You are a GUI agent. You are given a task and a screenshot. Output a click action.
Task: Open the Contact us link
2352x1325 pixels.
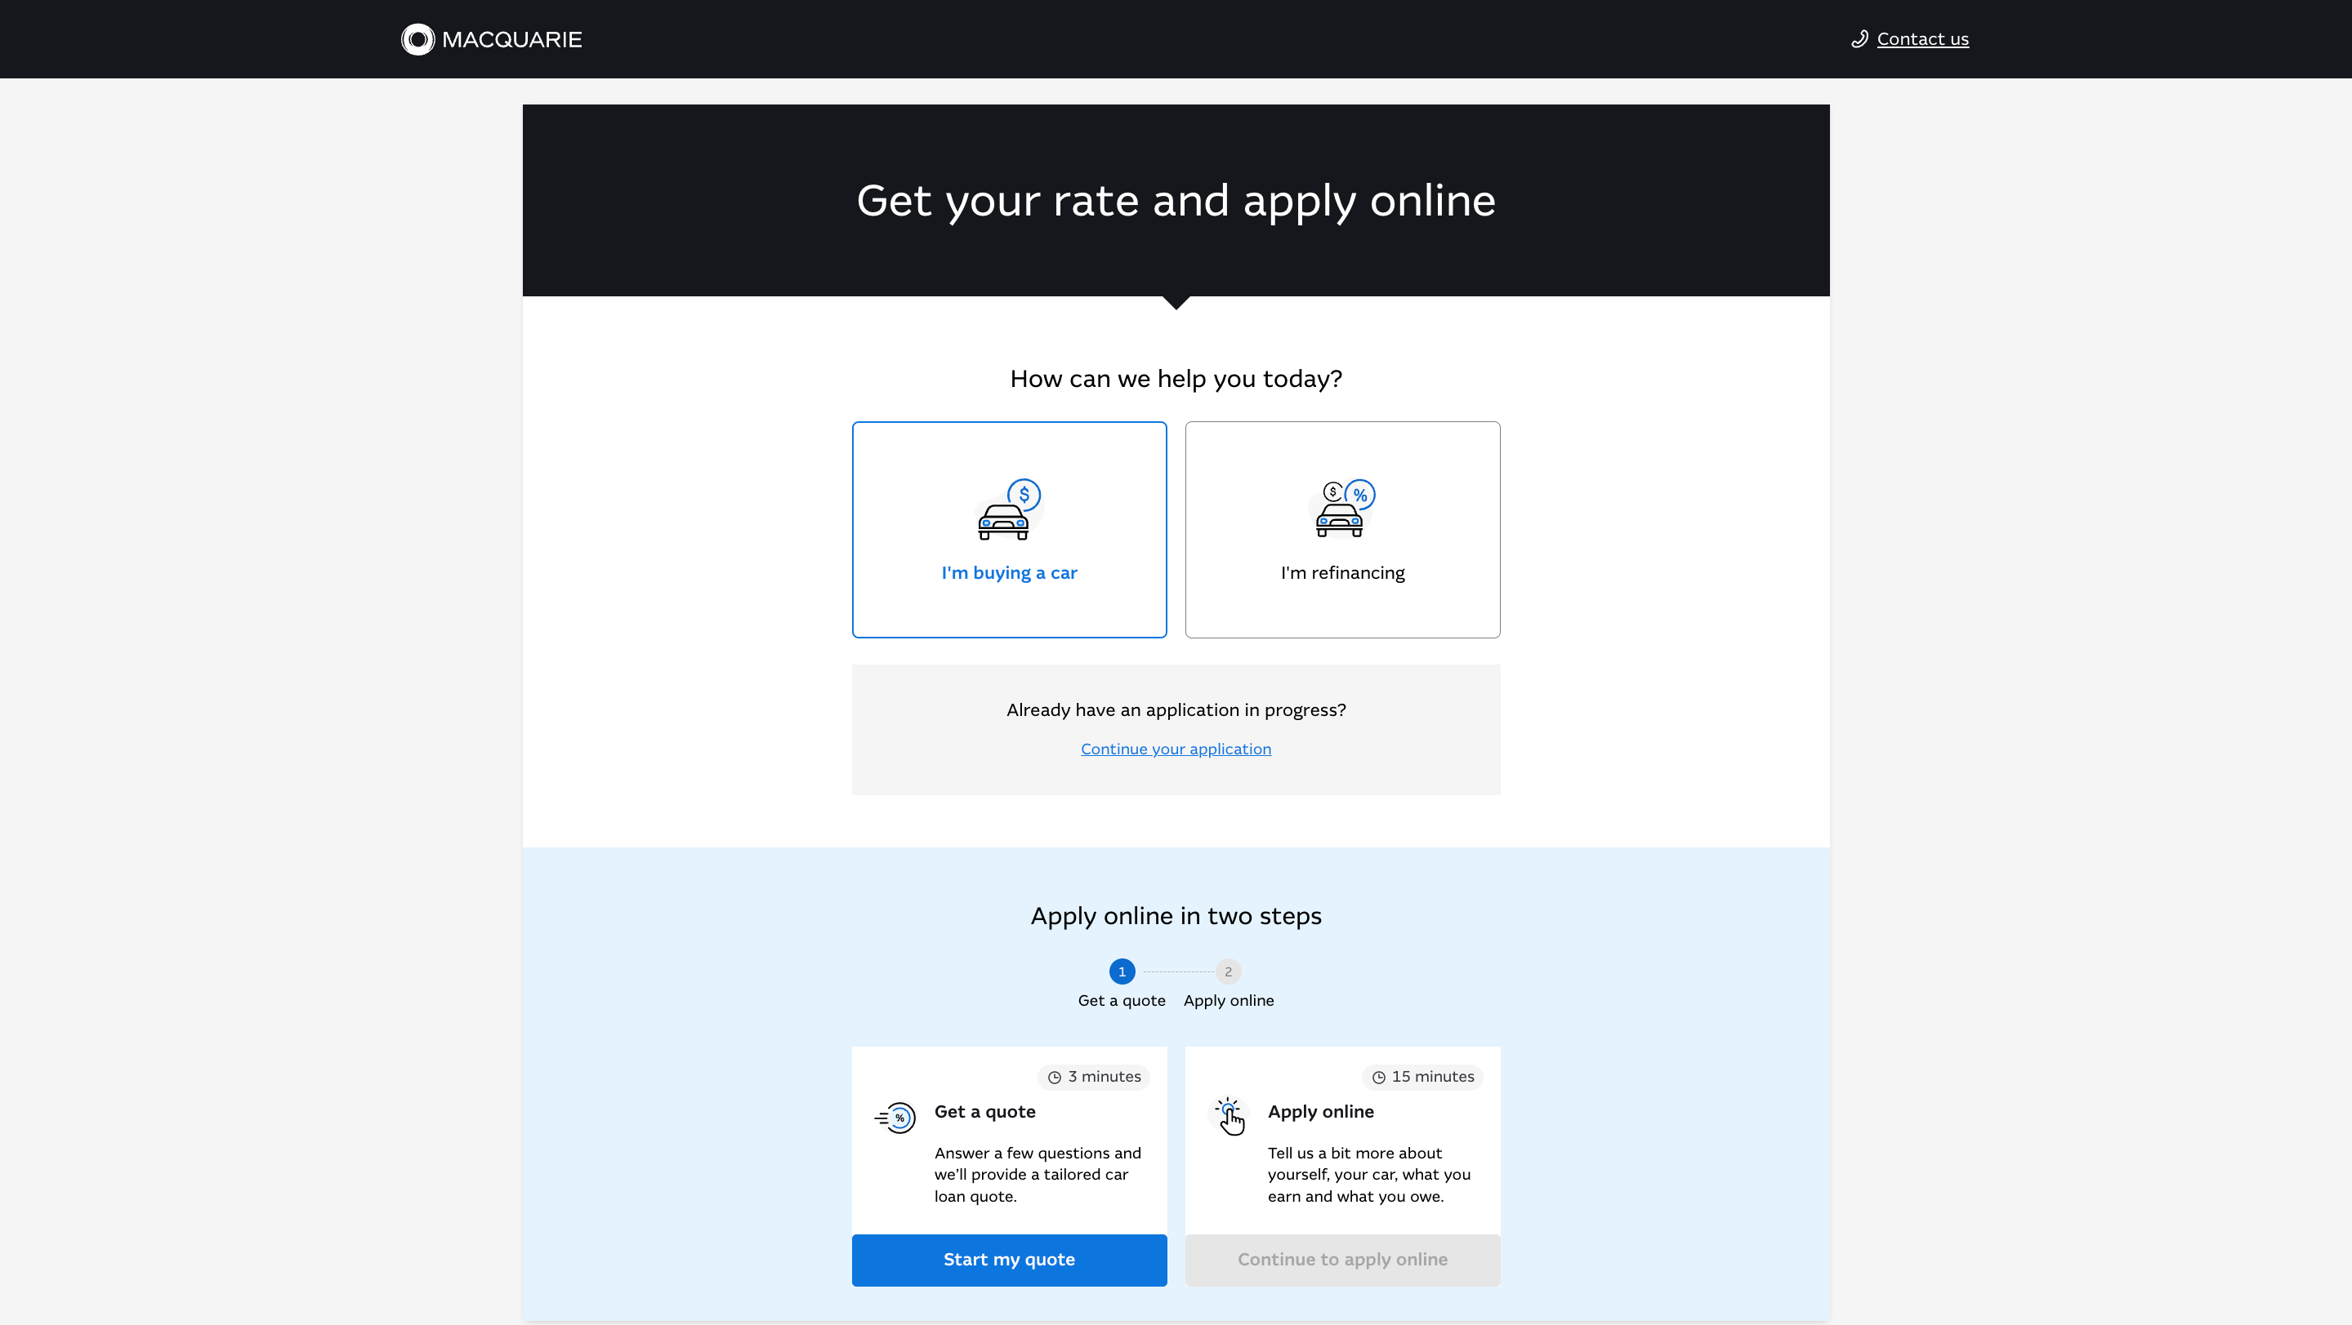[1922, 39]
